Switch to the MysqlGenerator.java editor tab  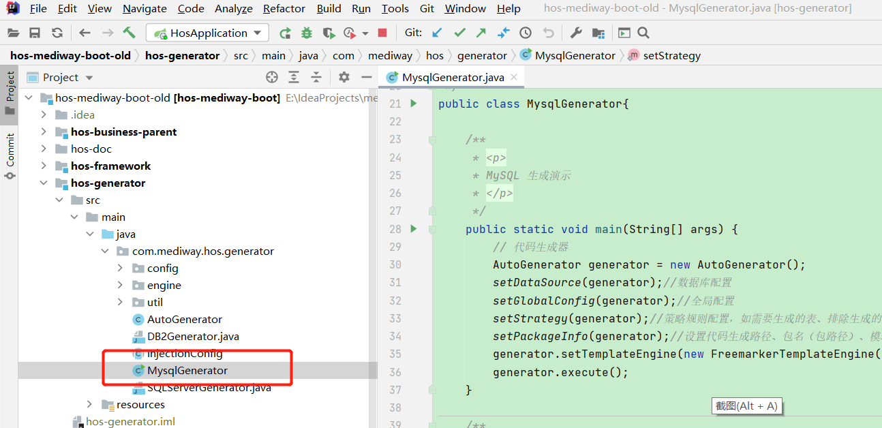[452, 77]
